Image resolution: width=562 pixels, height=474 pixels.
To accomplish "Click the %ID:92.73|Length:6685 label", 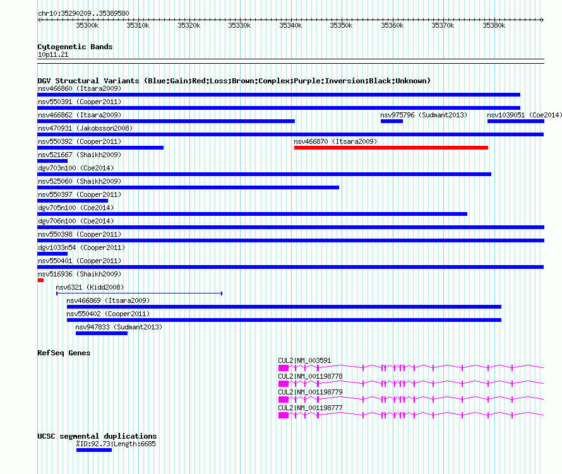I will pyautogui.click(x=116, y=444).
